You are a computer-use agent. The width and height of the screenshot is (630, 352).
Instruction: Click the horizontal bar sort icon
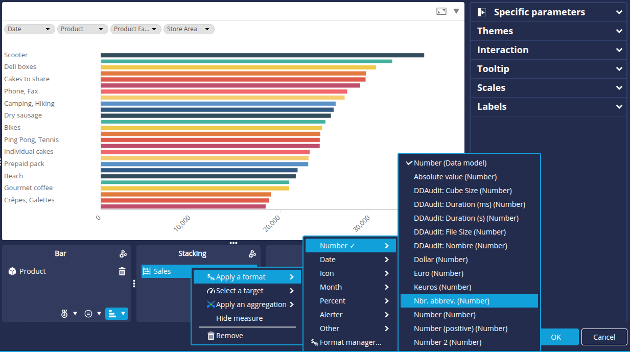pyautogui.click(x=112, y=314)
